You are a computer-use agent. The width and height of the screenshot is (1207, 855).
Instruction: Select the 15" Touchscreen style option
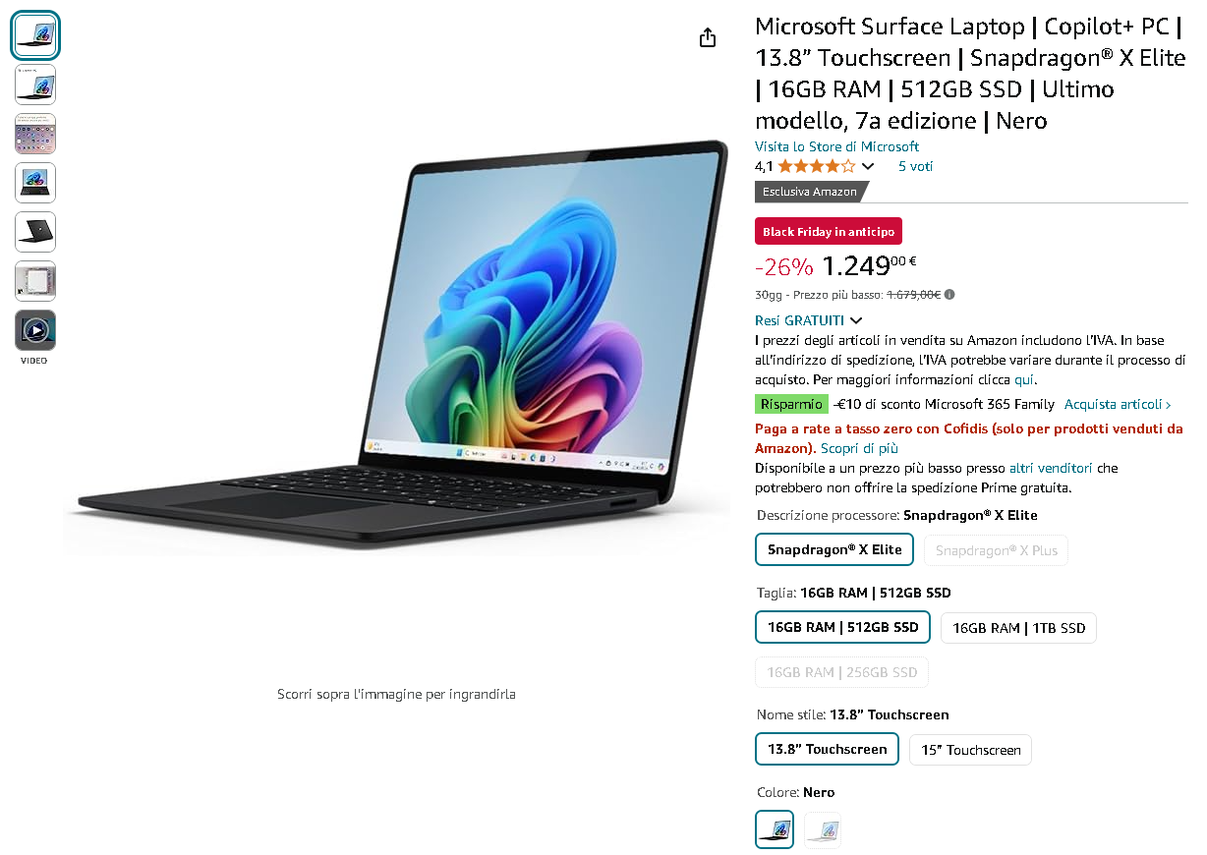coord(970,750)
